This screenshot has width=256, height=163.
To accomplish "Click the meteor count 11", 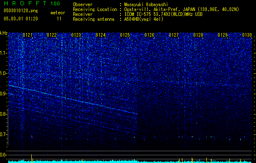I will point(59,19).
